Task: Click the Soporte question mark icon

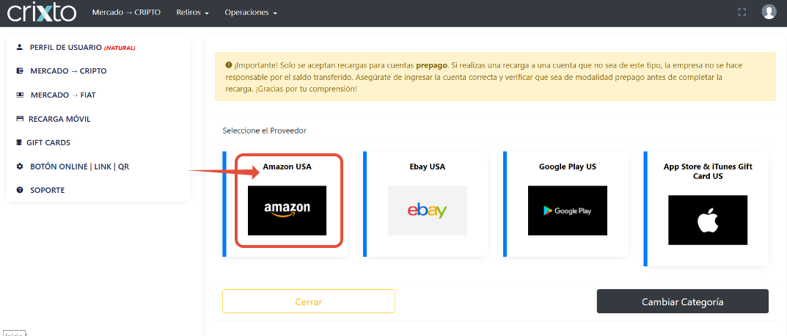Action: pyautogui.click(x=20, y=190)
